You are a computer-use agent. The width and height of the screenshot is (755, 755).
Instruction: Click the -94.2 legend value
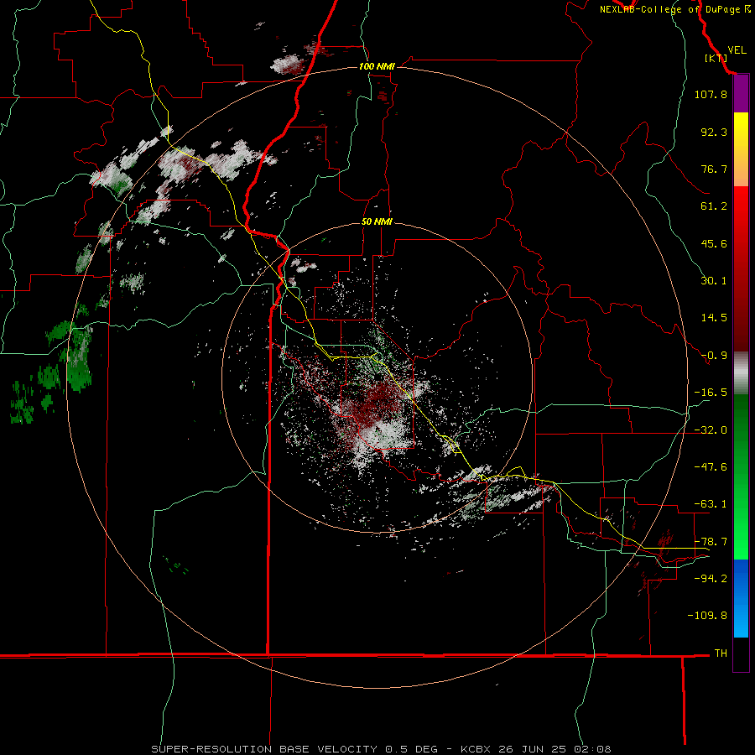click(x=711, y=579)
